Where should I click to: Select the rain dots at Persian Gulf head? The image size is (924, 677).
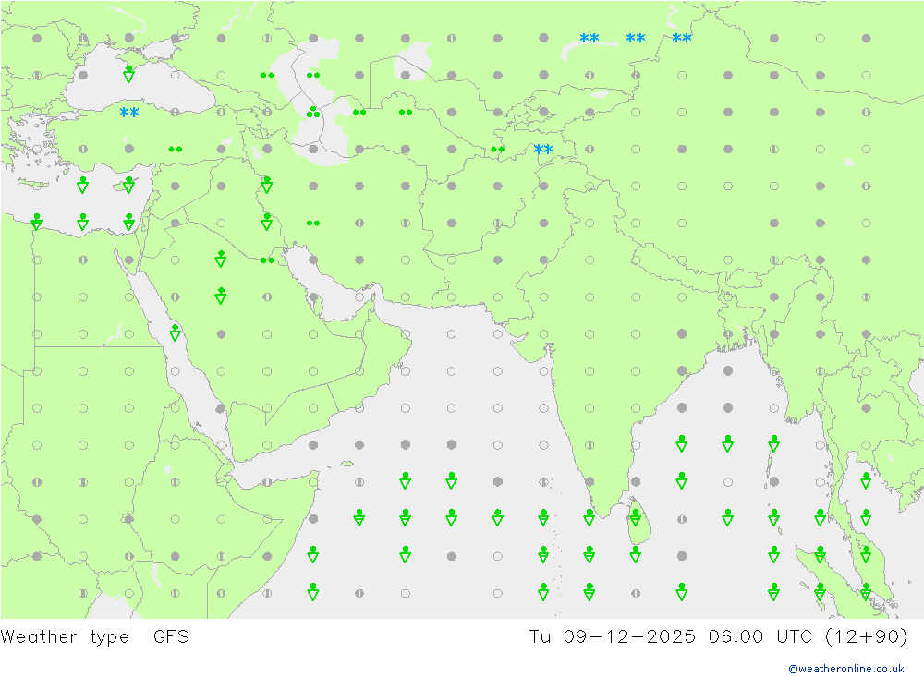click(267, 260)
